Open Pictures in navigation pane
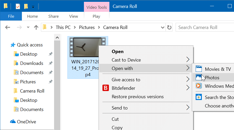This screenshot has height=130, width=234. pos(28,82)
